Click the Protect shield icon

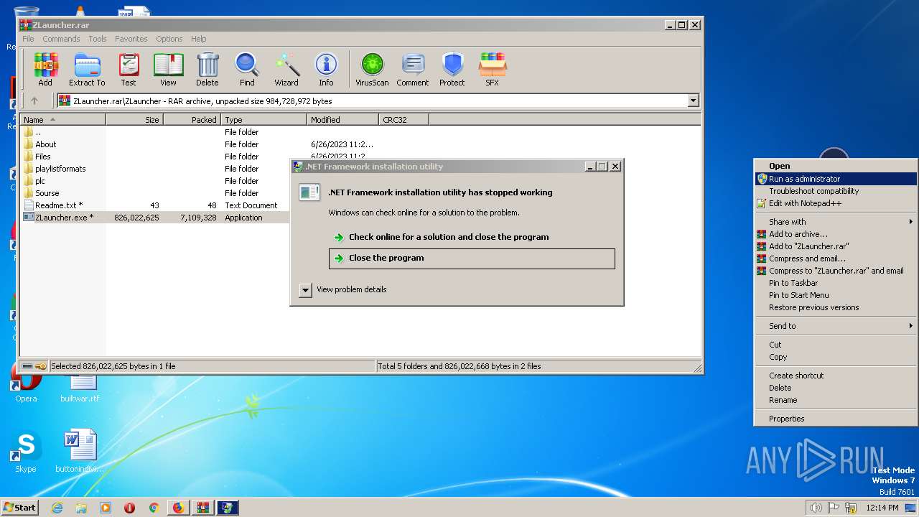coord(452,70)
